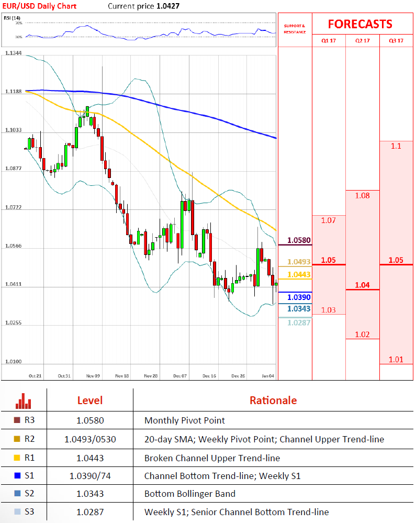Click the Channel Bottom Trend-line; Weekly S1 rationale
The width and height of the screenshot is (416, 523).
pos(222,476)
